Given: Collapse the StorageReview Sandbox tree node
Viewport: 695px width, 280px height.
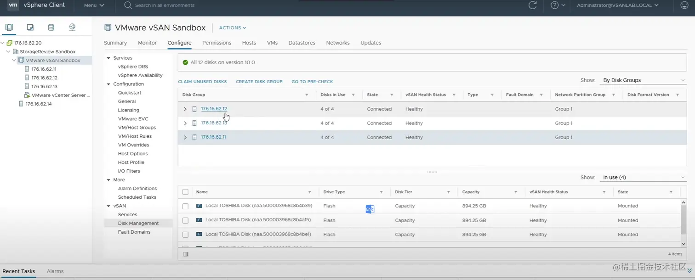Looking at the screenshot, I should coord(8,52).
